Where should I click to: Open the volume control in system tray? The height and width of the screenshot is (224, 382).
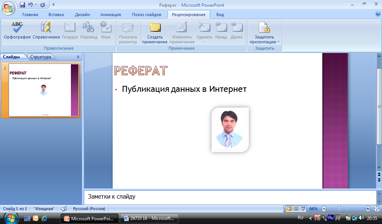(x=361, y=218)
